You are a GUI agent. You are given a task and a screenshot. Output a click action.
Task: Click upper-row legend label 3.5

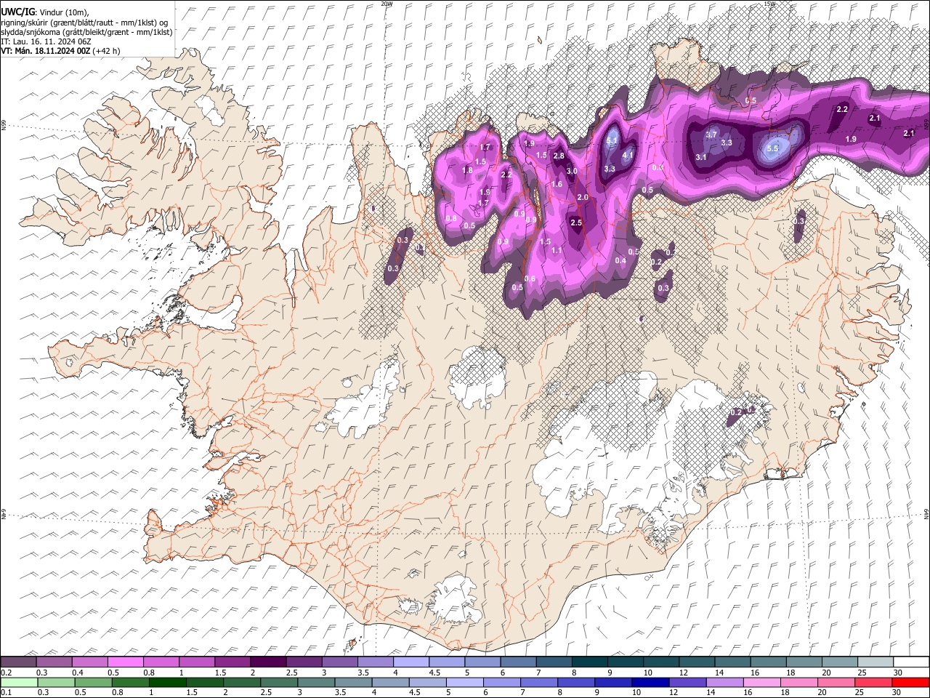[363, 673]
